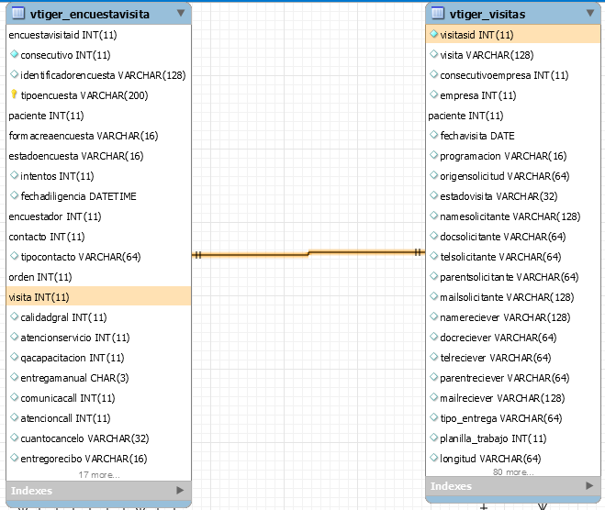Select the mailreciever VARCHAR(128) column
Screen dimensions: 605x510
(513, 398)
